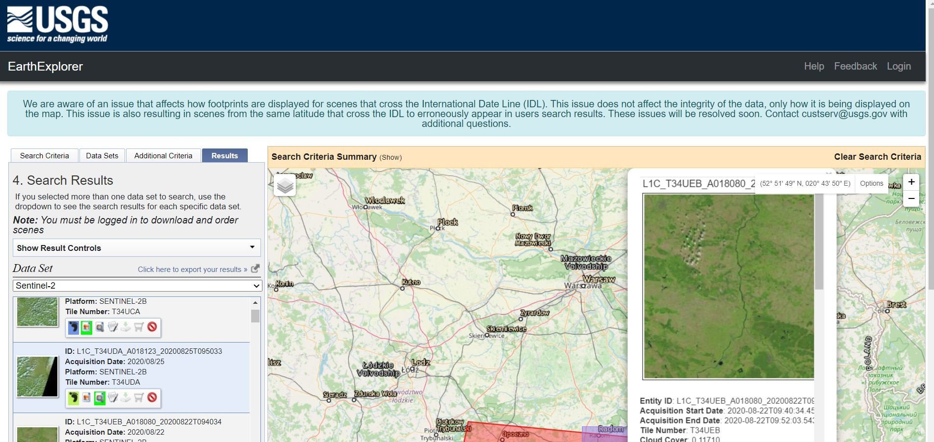This screenshot has width=934, height=442.
Task: Click Clear Search Criteria
Action: [x=877, y=157]
